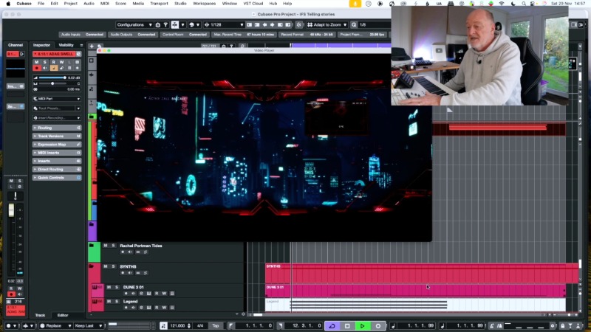The image size is (591, 332).
Task: Expand the Expression Map section
Action: click(57, 145)
